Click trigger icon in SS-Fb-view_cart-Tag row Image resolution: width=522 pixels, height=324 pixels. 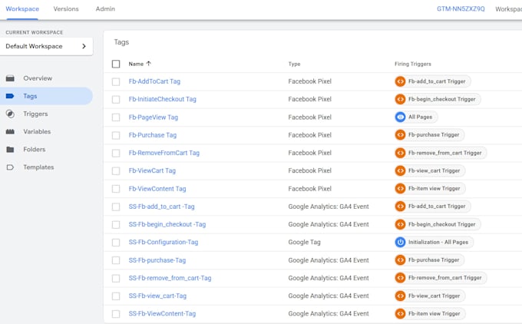[400, 296]
